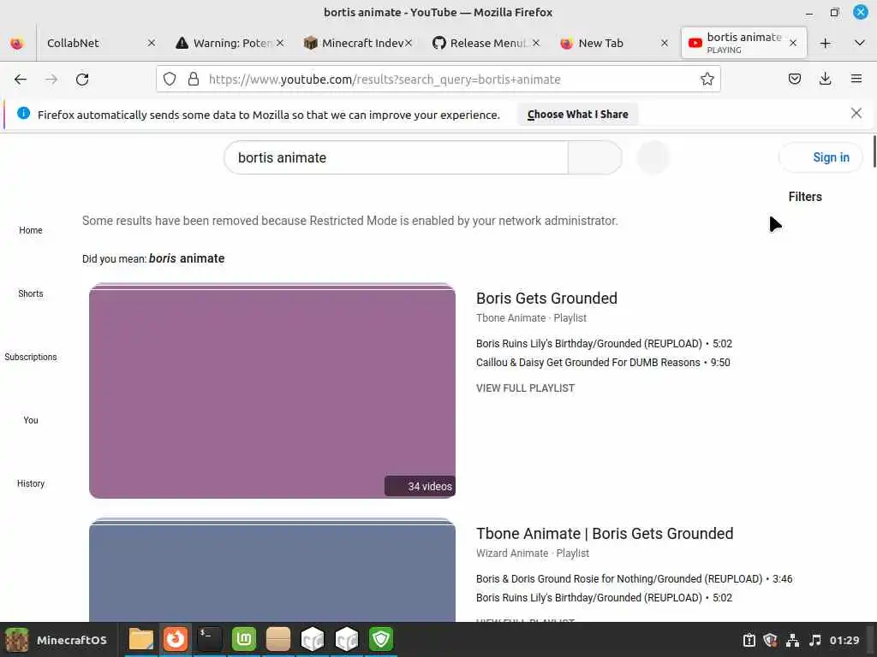
Task: Launch the terminal from the taskbar
Action: [x=210, y=639]
